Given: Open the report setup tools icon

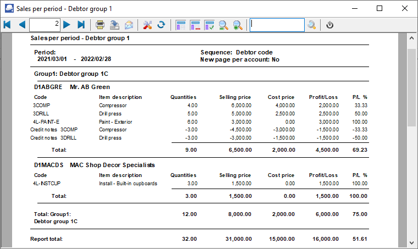Looking at the screenshot, I should (x=147, y=25).
